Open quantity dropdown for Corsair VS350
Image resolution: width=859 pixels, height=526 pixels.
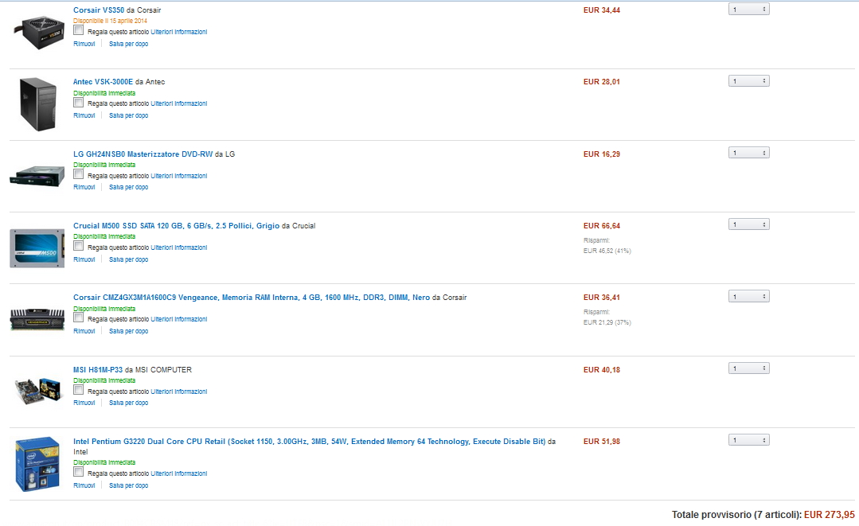click(x=749, y=10)
